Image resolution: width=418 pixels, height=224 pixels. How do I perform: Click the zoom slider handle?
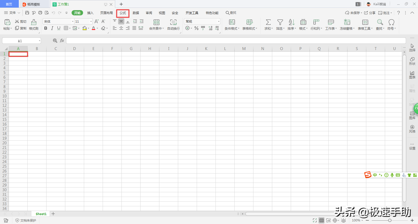[x=390, y=220]
